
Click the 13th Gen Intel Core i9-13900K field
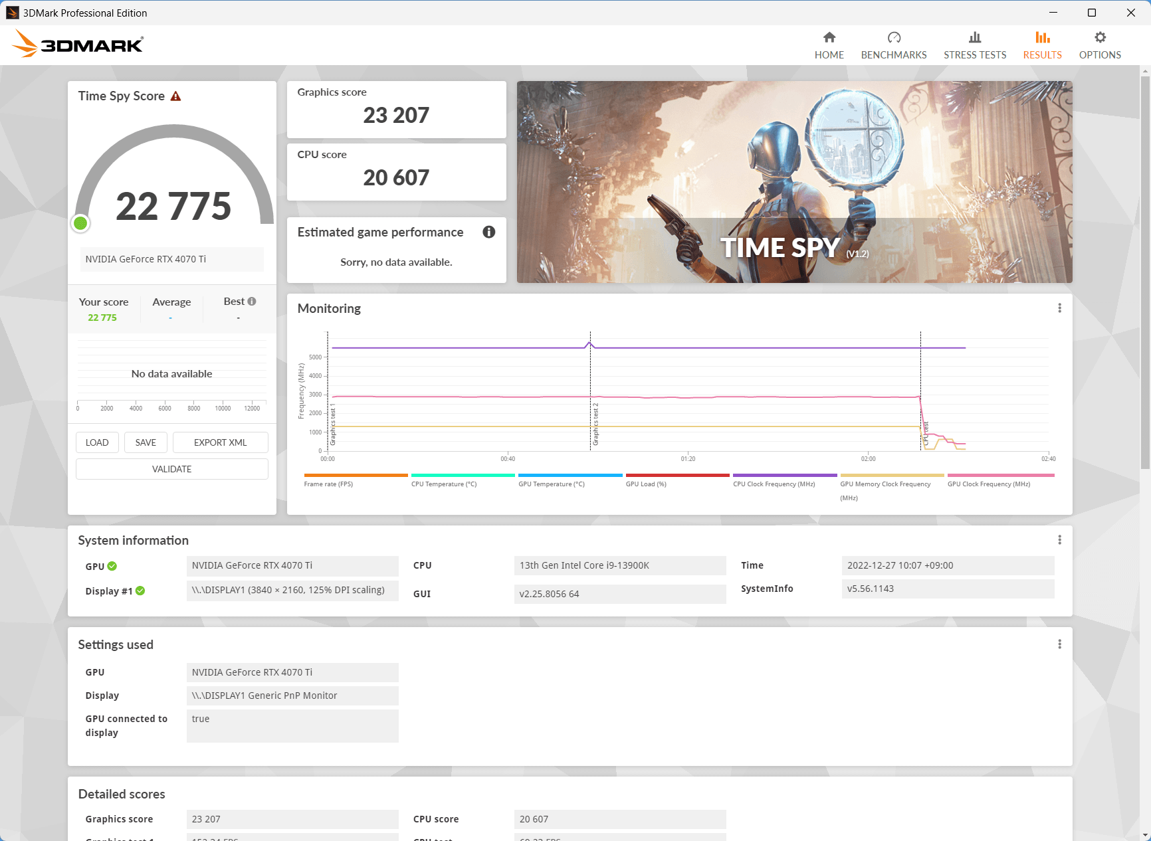(620, 565)
